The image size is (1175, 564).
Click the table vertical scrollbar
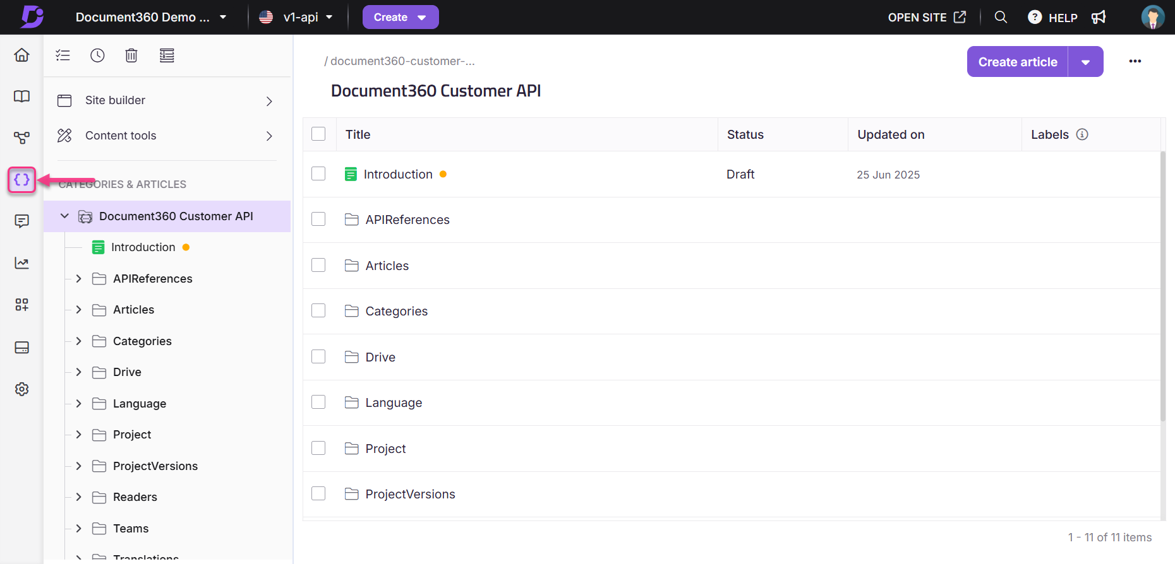point(1163,285)
